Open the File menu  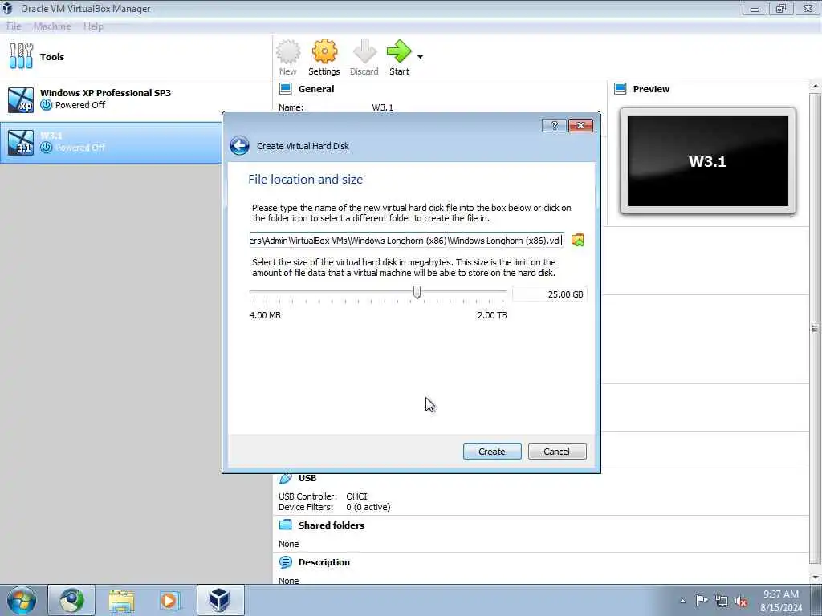14,26
